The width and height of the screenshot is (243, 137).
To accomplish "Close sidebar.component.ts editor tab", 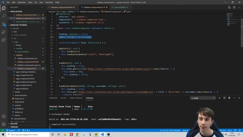I will tap(107, 7).
